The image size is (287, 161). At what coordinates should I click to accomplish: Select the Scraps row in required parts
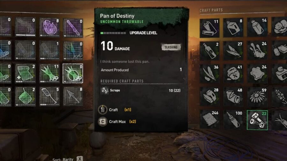[x=140, y=90]
